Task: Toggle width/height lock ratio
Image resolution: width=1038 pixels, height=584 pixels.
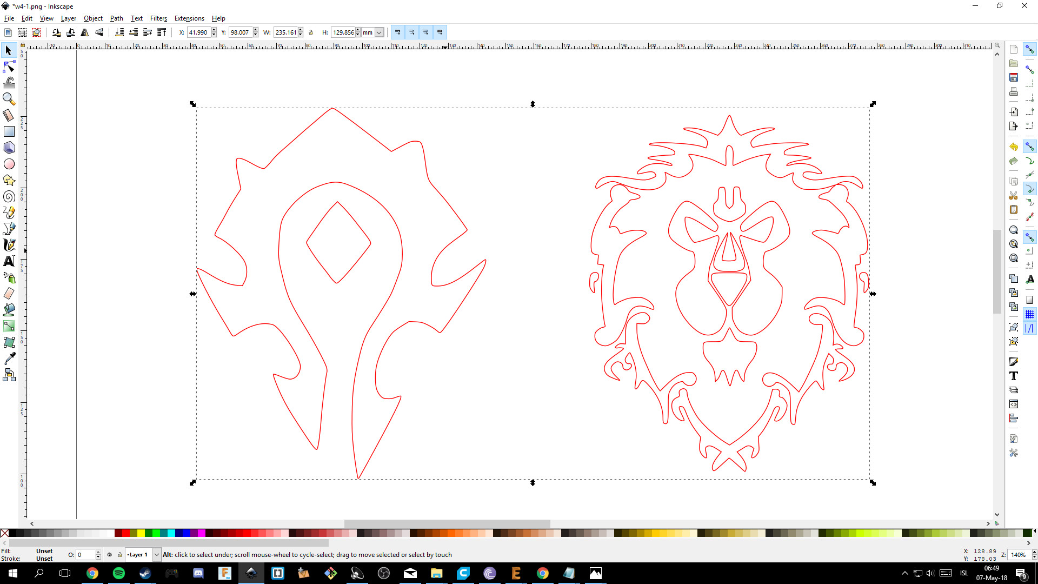Action: [311, 32]
